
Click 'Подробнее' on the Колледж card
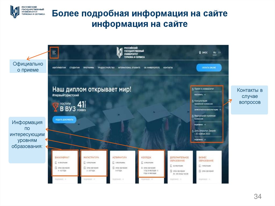click(147, 179)
